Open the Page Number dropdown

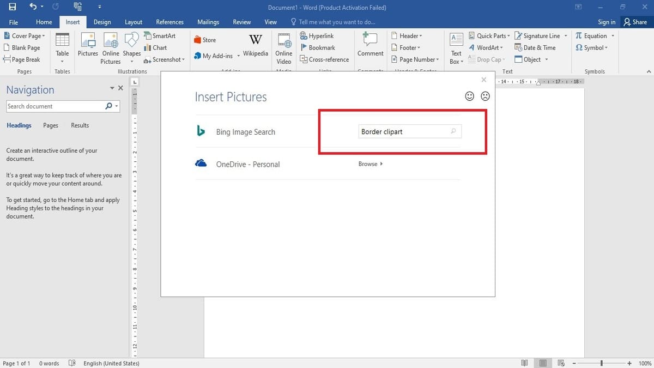click(x=415, y=59)
